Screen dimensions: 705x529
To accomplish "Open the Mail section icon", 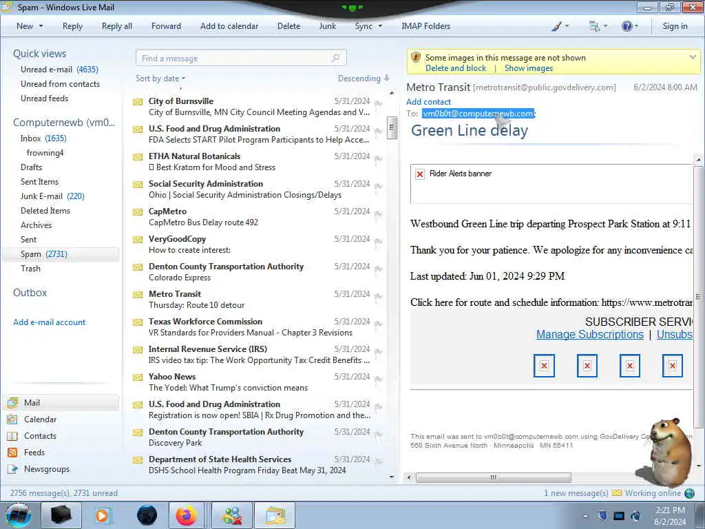I will [12, 402].
